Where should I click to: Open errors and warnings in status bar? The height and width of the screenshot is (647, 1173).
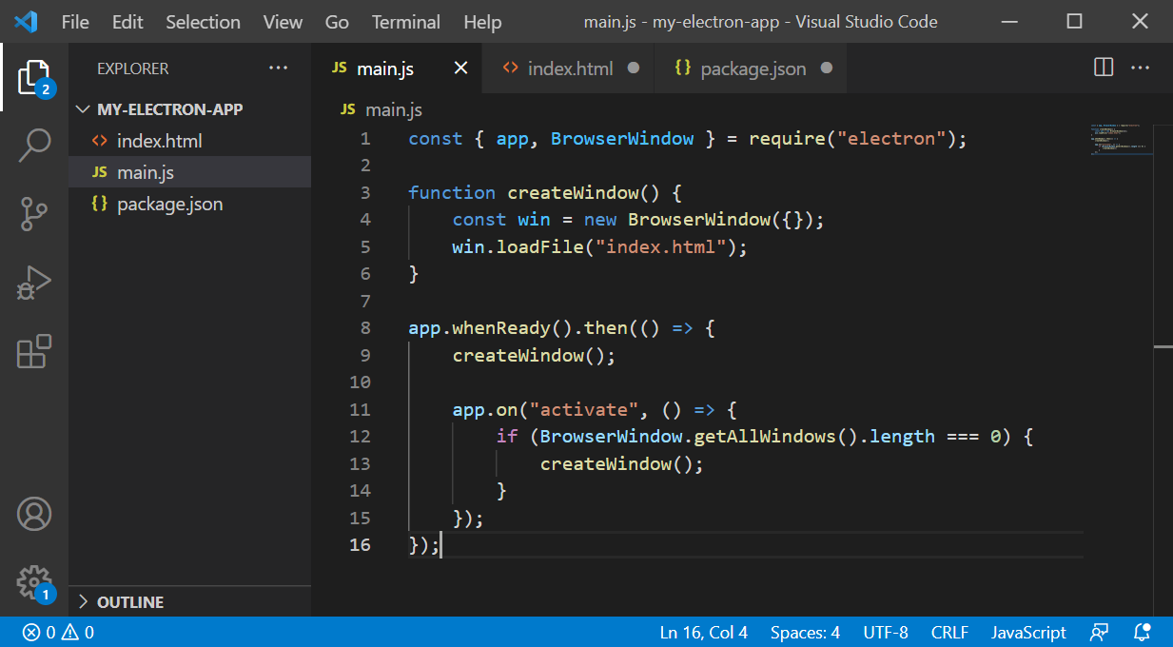click(58, 632)
